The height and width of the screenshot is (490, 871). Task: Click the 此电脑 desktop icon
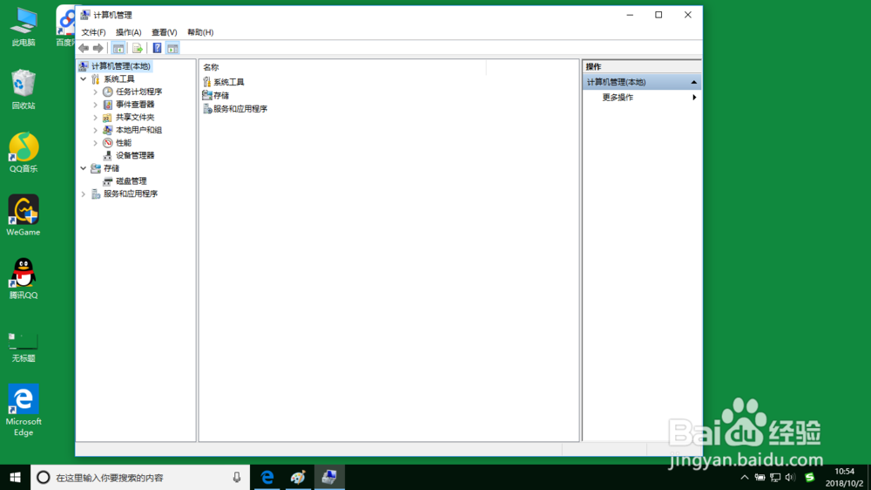[24, 27]
